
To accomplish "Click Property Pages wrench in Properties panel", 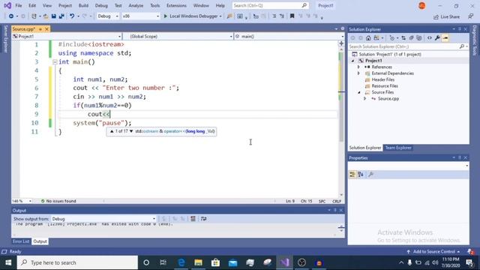I will (370, 175).
